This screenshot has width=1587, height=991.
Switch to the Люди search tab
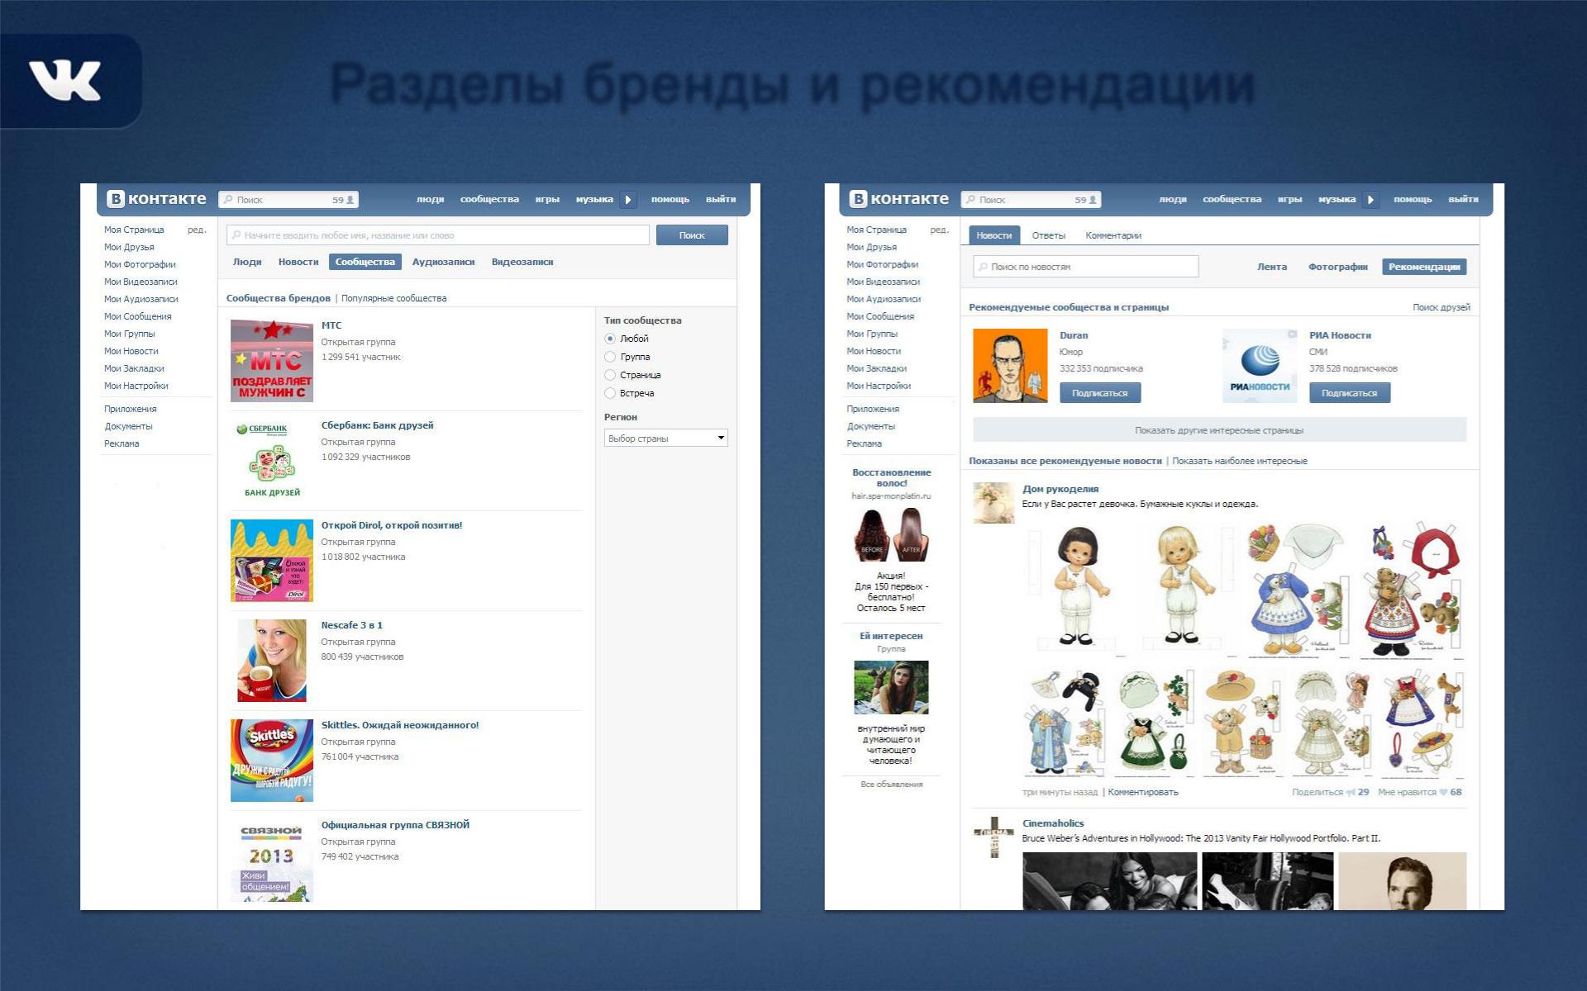point(247,262)
